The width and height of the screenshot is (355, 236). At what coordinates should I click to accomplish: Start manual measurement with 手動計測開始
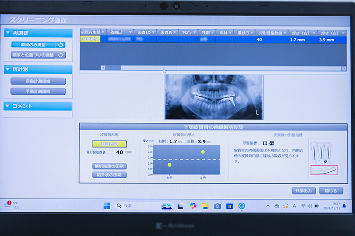[x=38, y=92]
